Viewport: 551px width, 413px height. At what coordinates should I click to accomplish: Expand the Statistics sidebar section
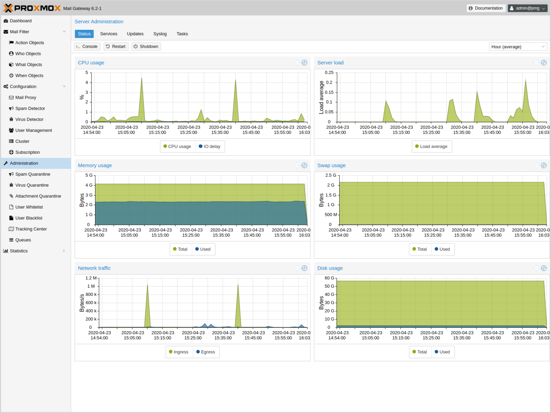[64, 251]
